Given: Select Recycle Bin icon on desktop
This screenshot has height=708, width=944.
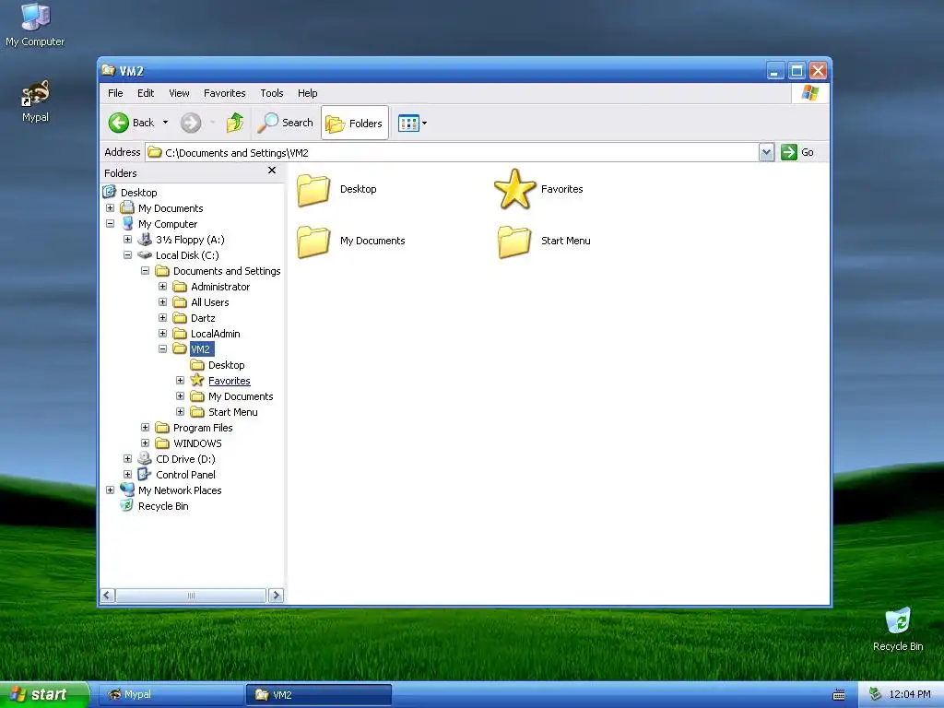Looking at the screenshot, I should click(x=898, y=630).
